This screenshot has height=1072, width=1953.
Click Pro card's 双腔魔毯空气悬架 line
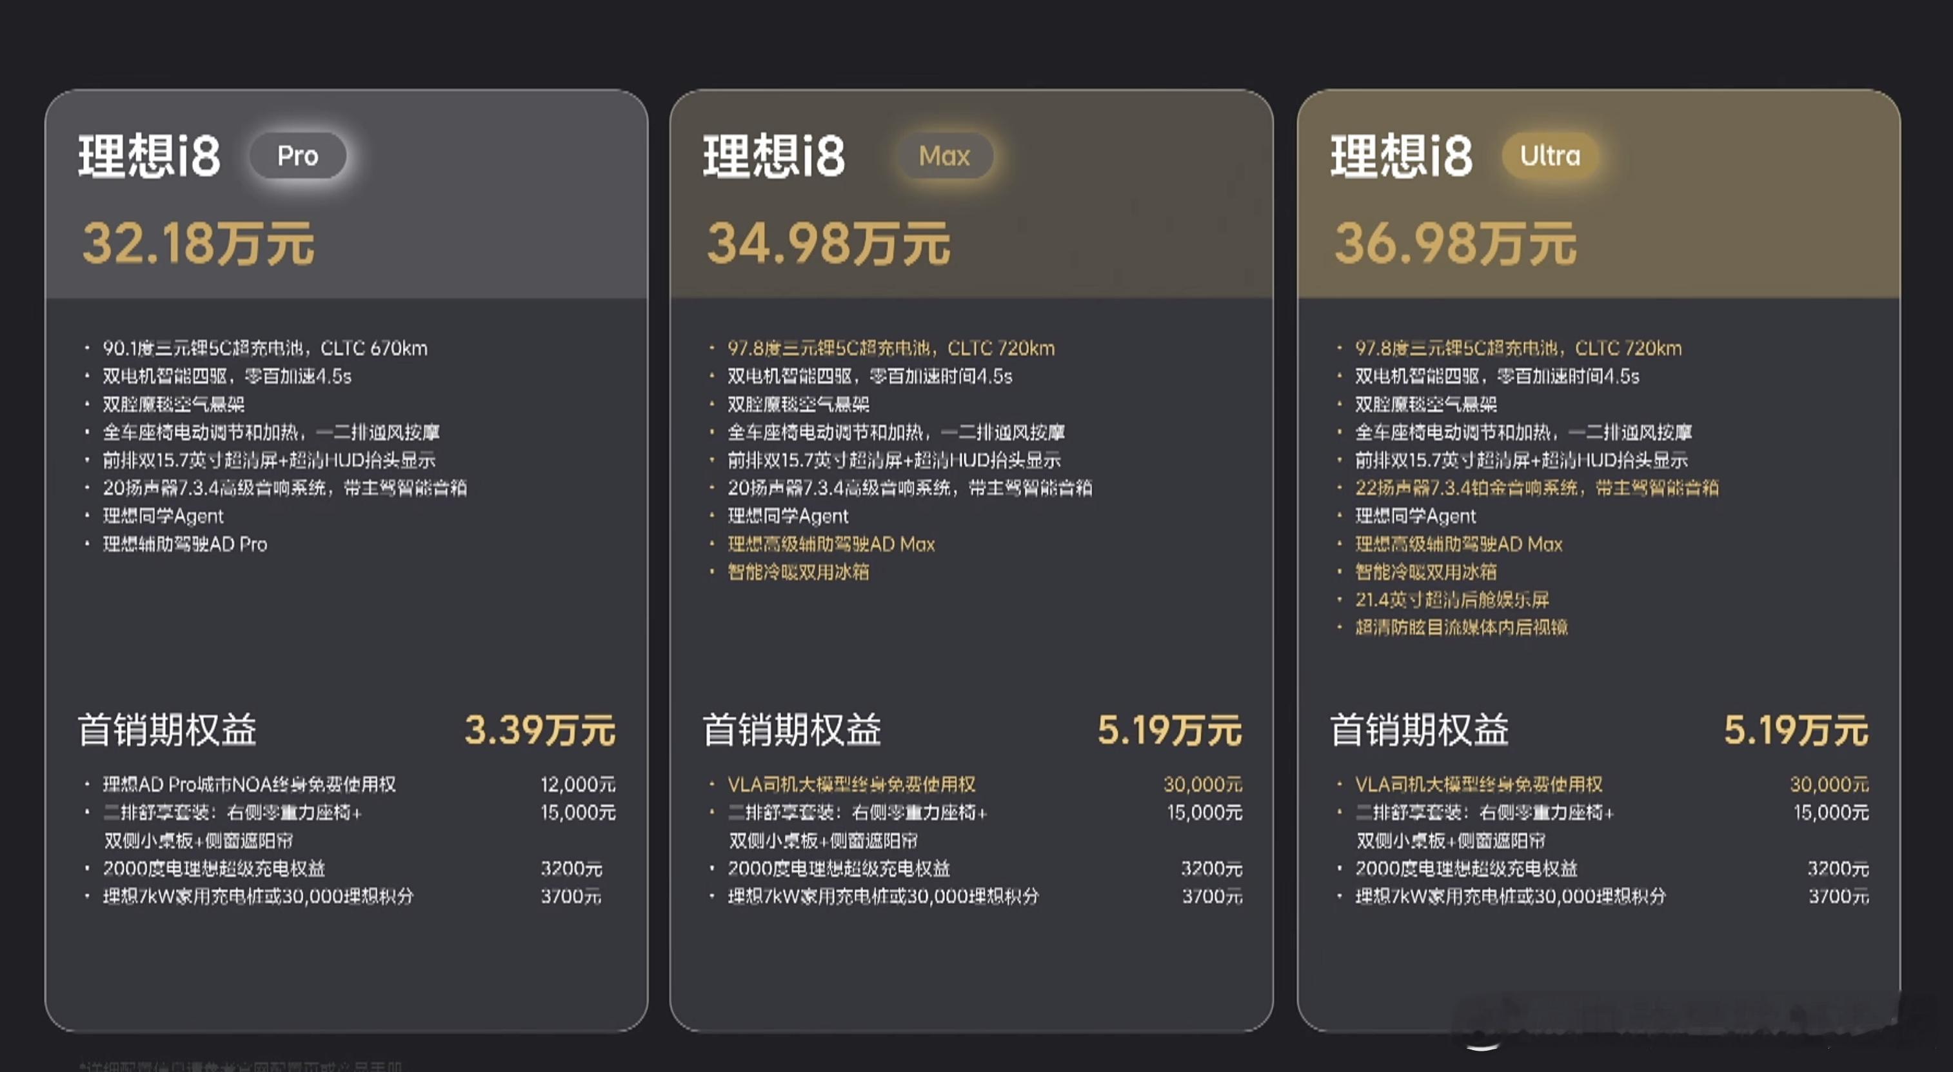(173, 404)
